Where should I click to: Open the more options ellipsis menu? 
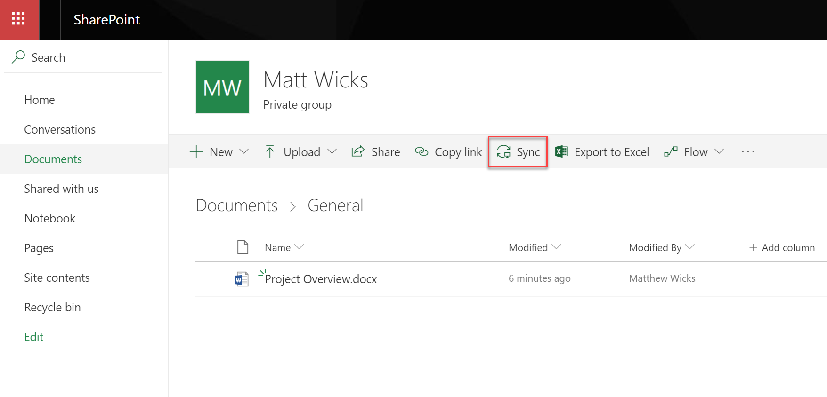(x=747, y=151)
